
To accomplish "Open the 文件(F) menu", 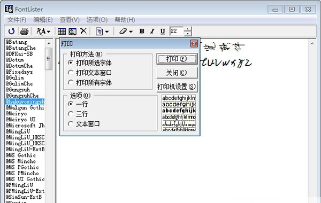I will (17, 20).
